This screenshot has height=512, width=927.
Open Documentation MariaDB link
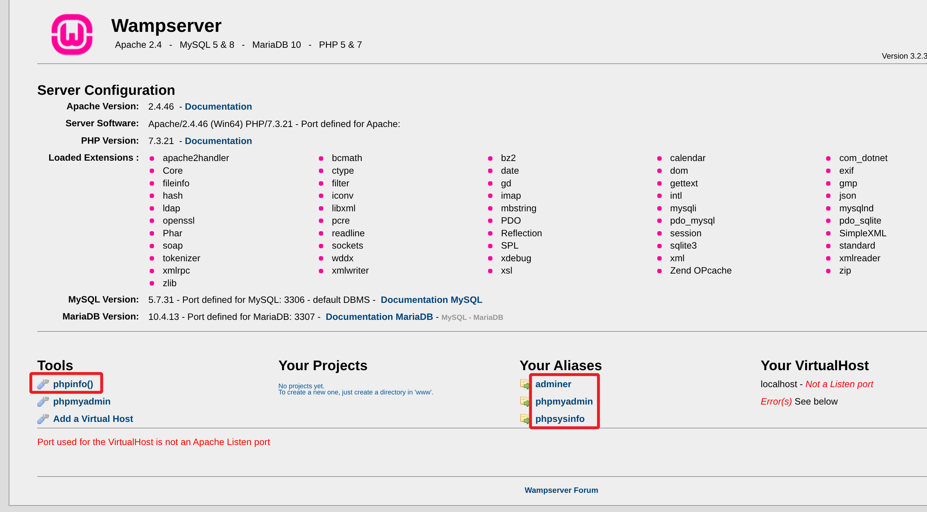[379, 317]
